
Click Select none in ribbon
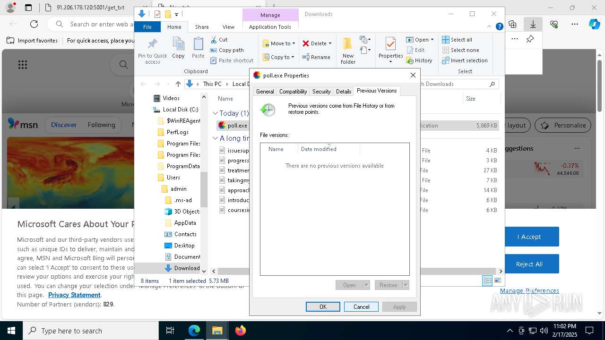pos(460,50)
